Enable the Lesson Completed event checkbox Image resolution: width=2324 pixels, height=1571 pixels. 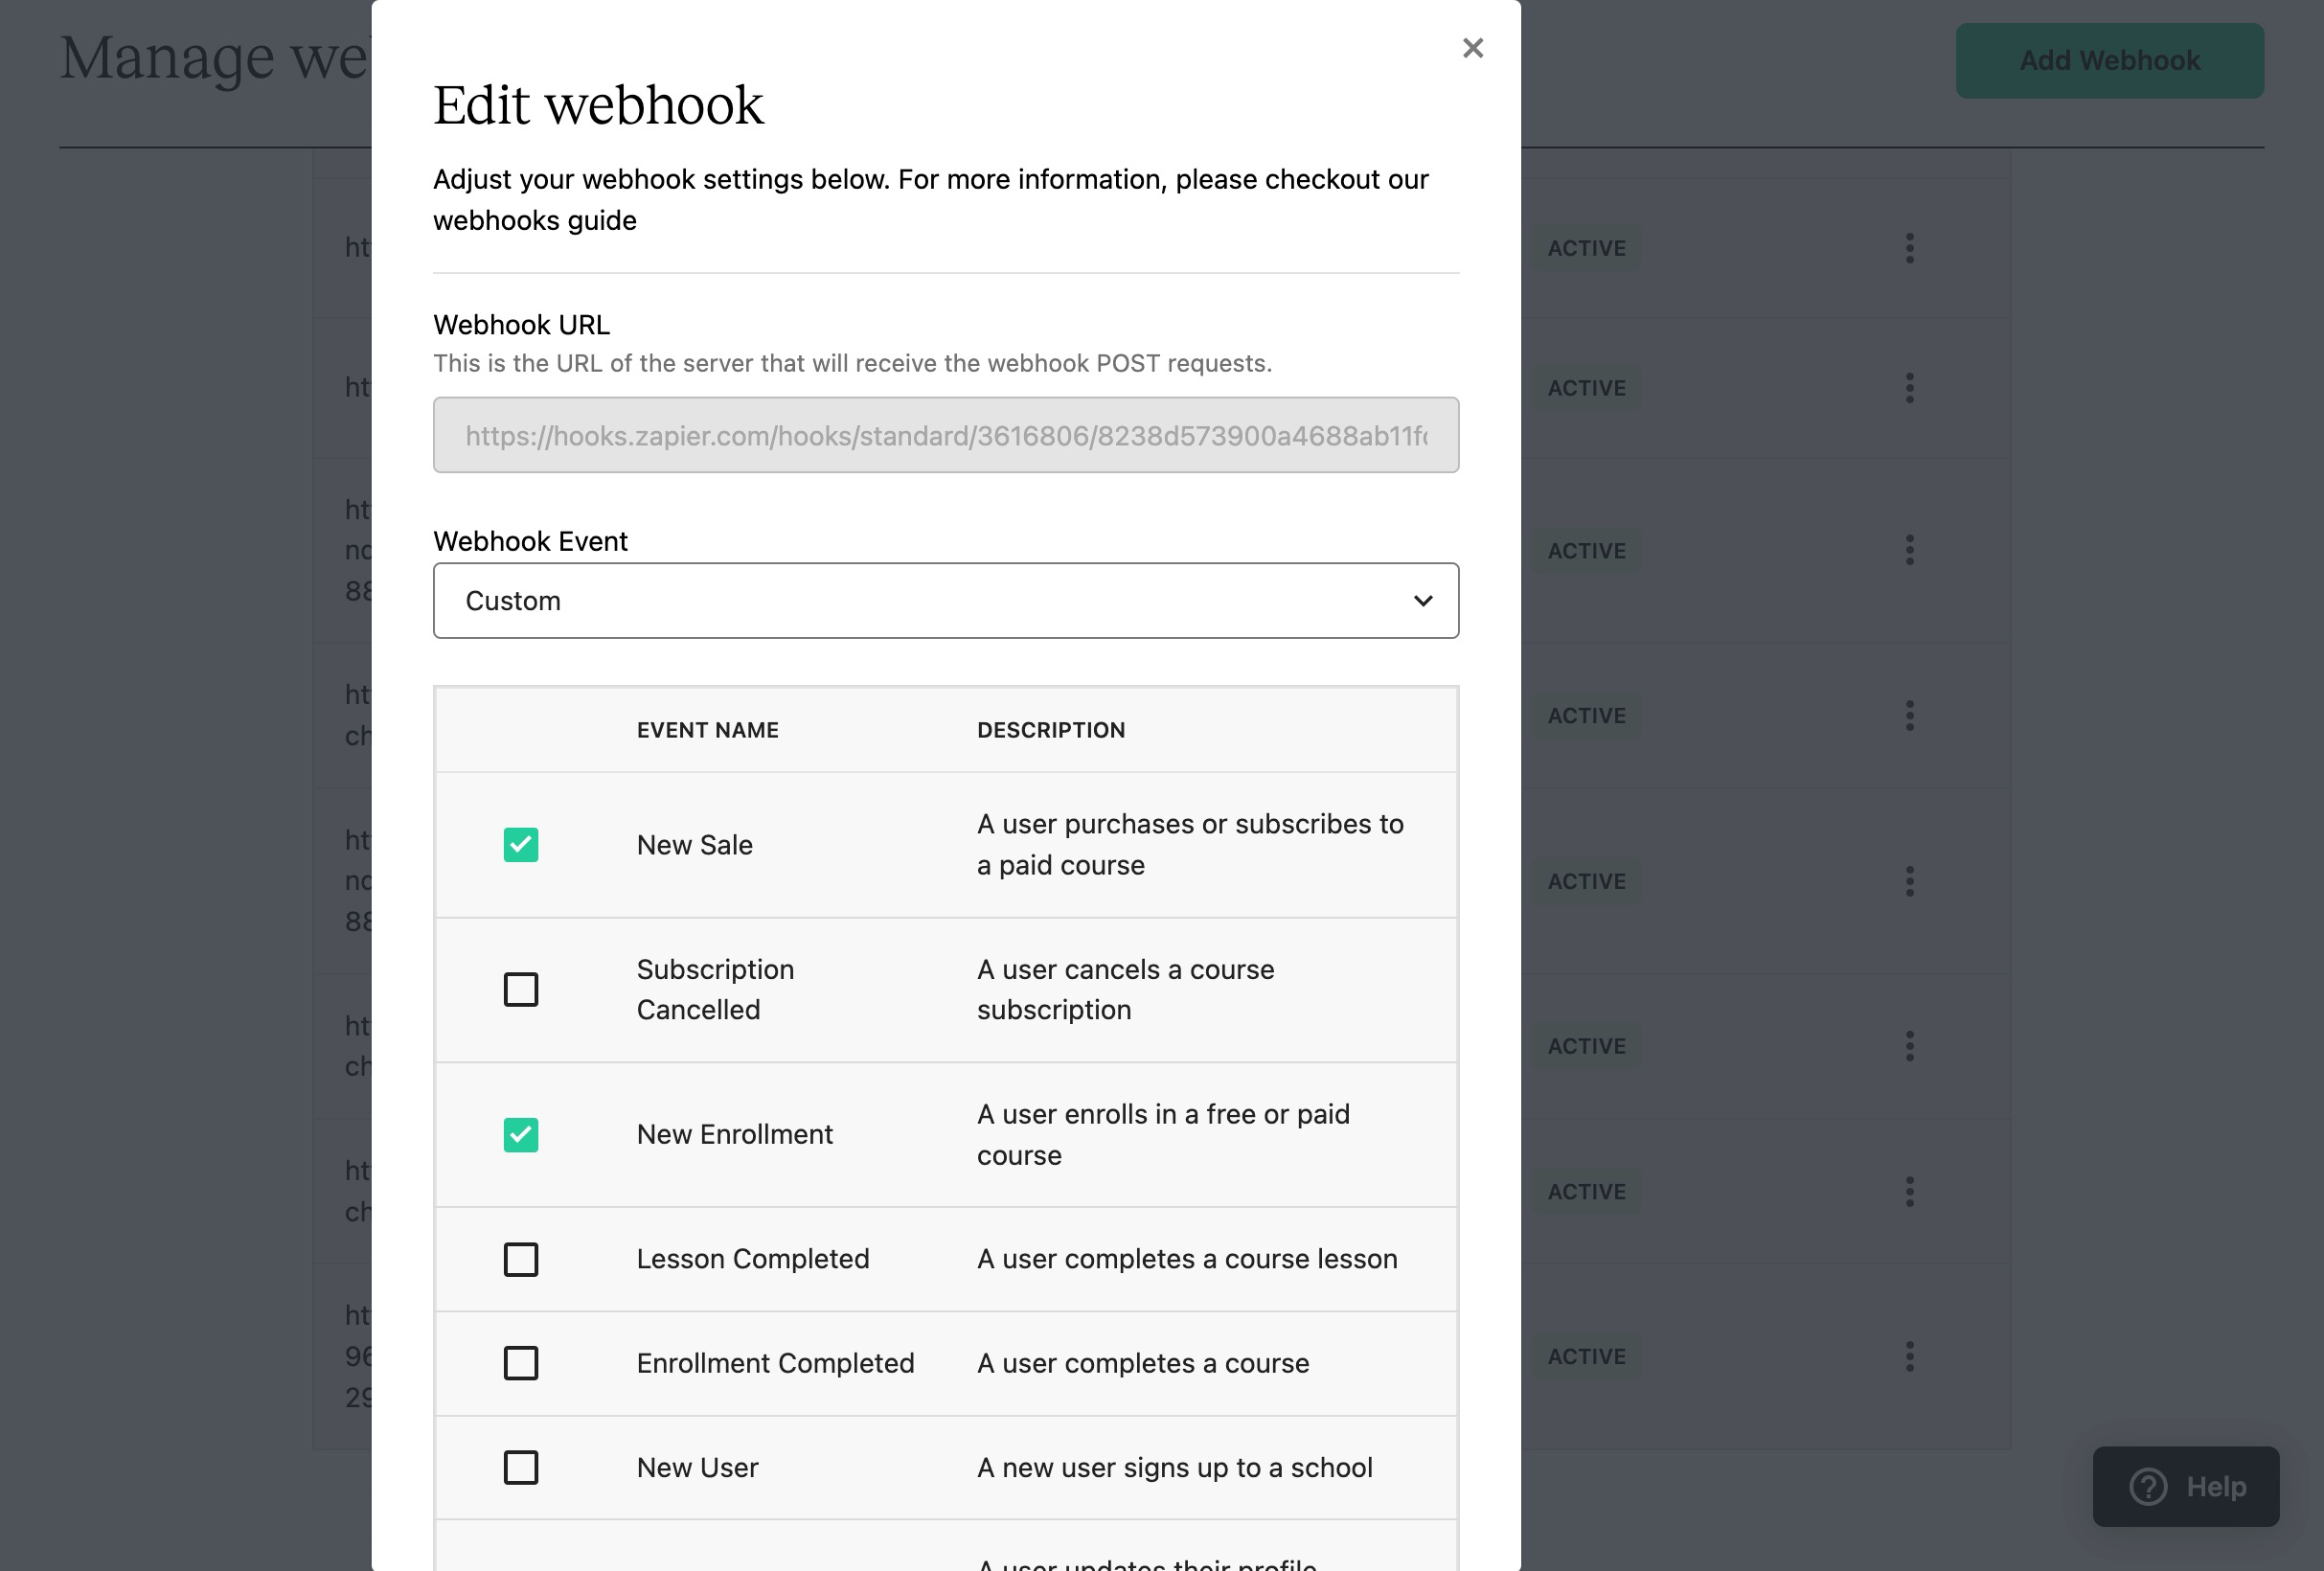tap(520, 1259)
